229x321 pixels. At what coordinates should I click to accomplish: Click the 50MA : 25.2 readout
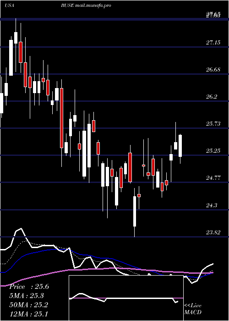[x=28, y=305]
